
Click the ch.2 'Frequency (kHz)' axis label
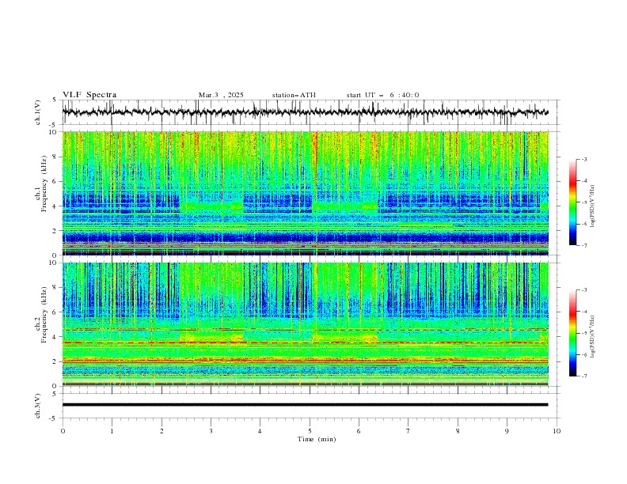coord(44,314)
